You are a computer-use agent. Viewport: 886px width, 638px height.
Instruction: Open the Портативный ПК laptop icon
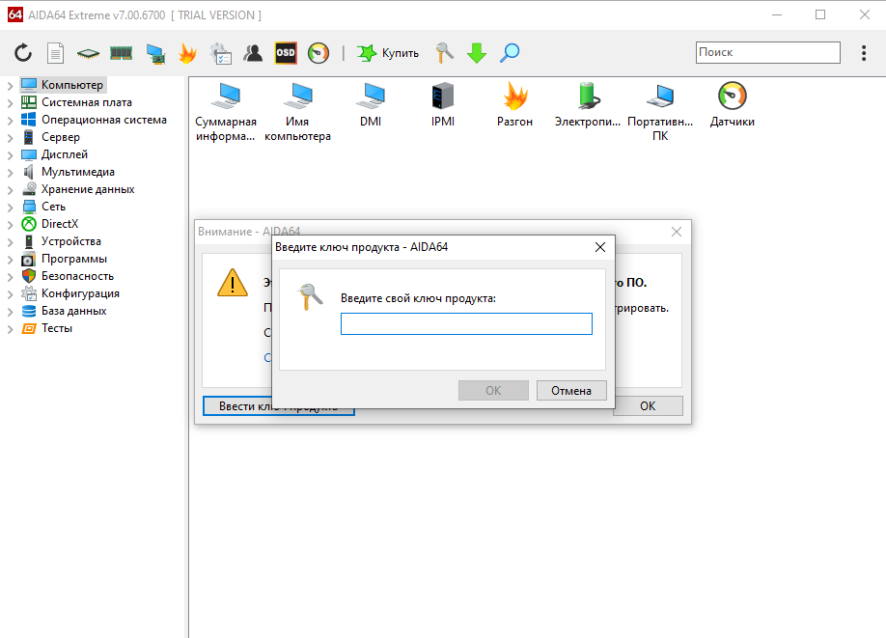660,111
